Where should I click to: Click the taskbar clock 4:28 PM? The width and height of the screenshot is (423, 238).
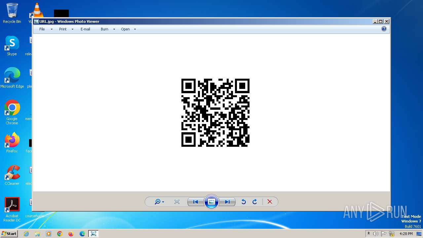tap(406, 234)
